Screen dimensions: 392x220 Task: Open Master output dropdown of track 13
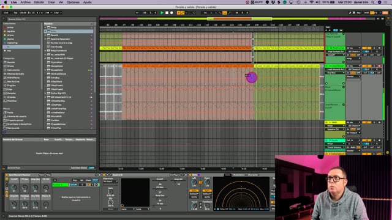tap(353, 76)
